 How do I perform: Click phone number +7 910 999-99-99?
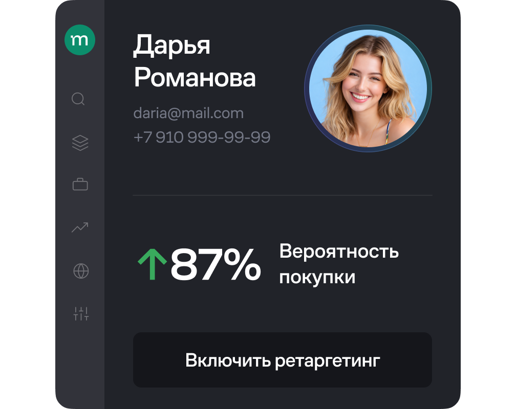click(x=202, y=137)
